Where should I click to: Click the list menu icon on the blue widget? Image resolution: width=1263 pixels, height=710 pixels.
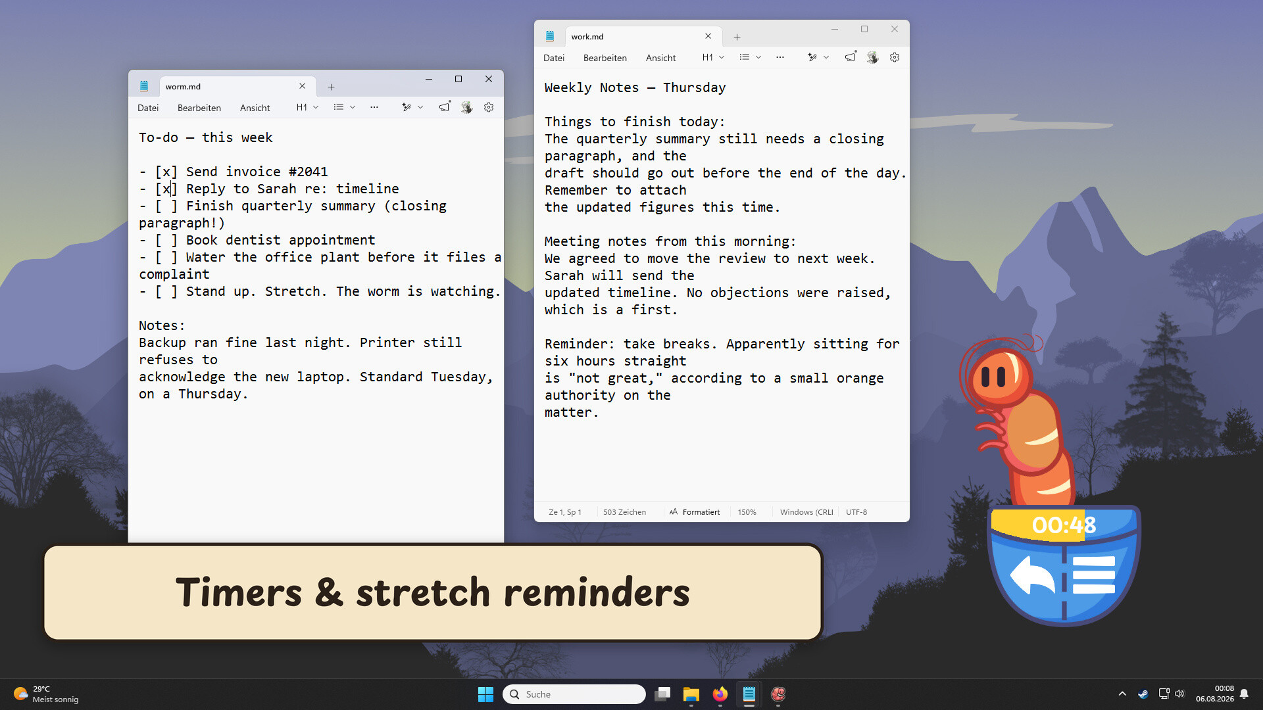point(1093,575)
